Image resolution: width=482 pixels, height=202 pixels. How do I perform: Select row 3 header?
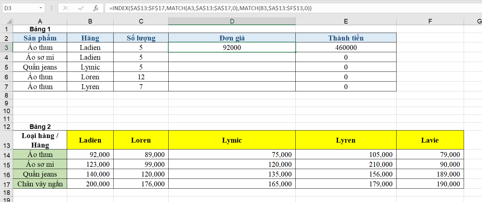[6, 47]
